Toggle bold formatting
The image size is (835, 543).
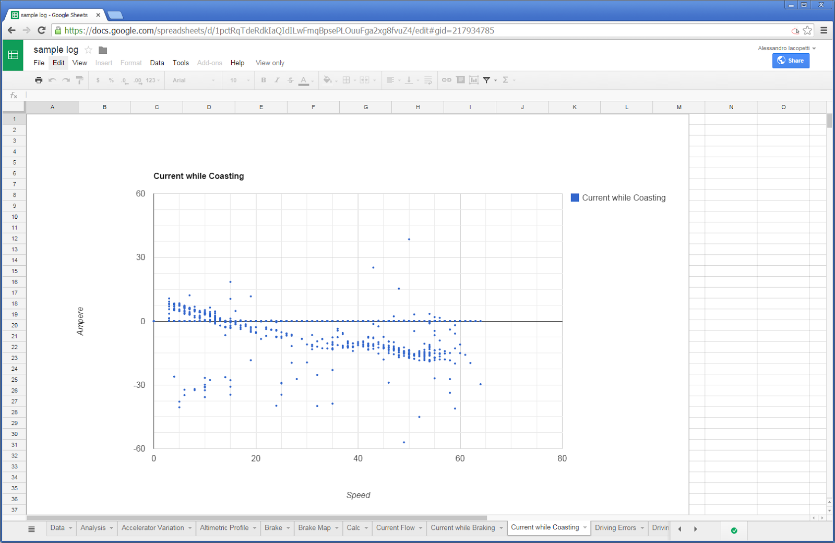click(x=263, y=80)
